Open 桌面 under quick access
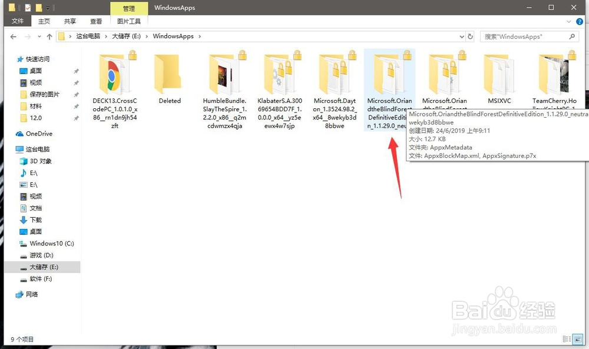 coord(31,71)
